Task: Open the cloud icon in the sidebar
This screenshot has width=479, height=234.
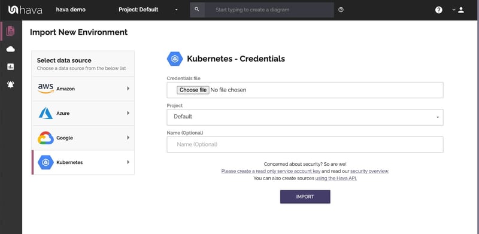Action: [x=10, y=49]
